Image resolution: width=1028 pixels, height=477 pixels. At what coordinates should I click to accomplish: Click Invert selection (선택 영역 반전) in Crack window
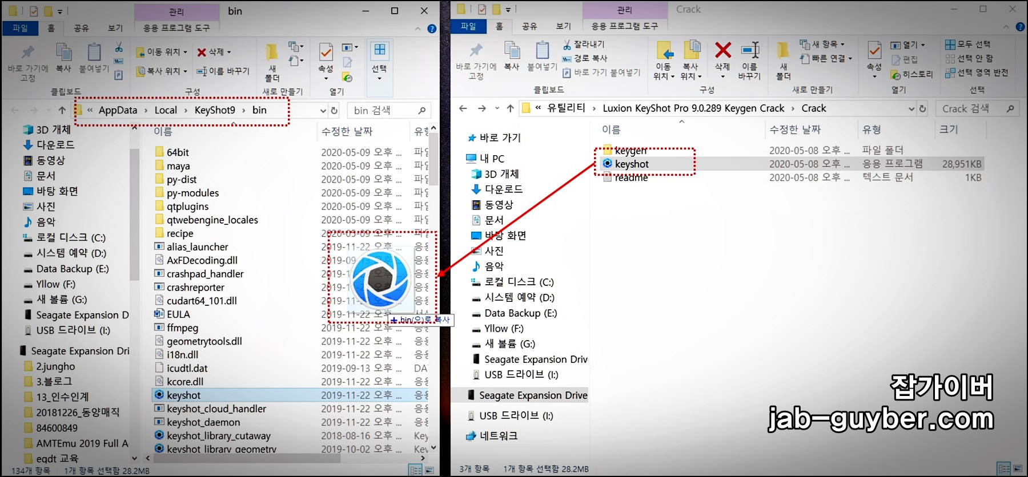(977, 72)
